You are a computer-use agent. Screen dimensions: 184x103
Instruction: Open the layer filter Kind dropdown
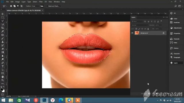137,21
